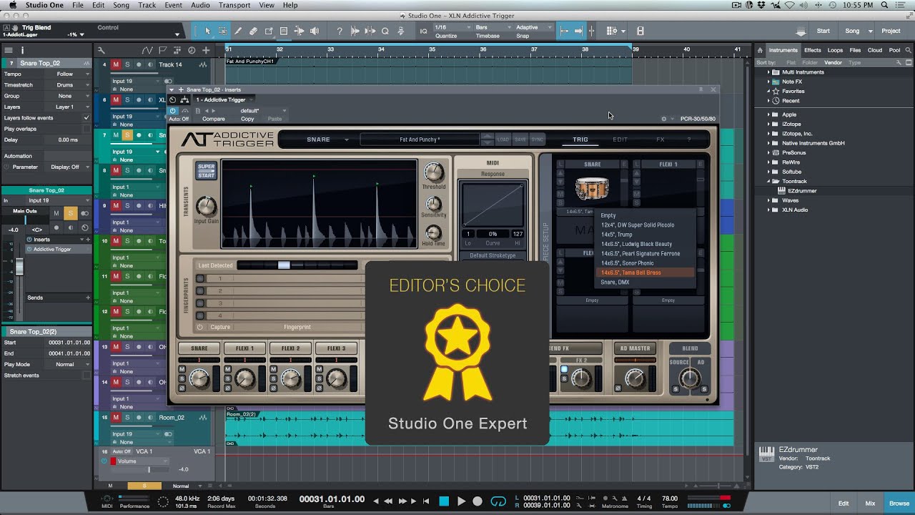The image size is (915, 515).
Task: Open the question mark help tool
Action: [x=340, y=31]
